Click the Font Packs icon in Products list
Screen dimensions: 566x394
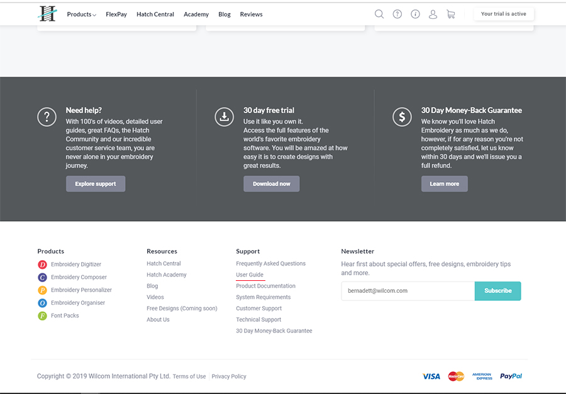pos(43,315)
